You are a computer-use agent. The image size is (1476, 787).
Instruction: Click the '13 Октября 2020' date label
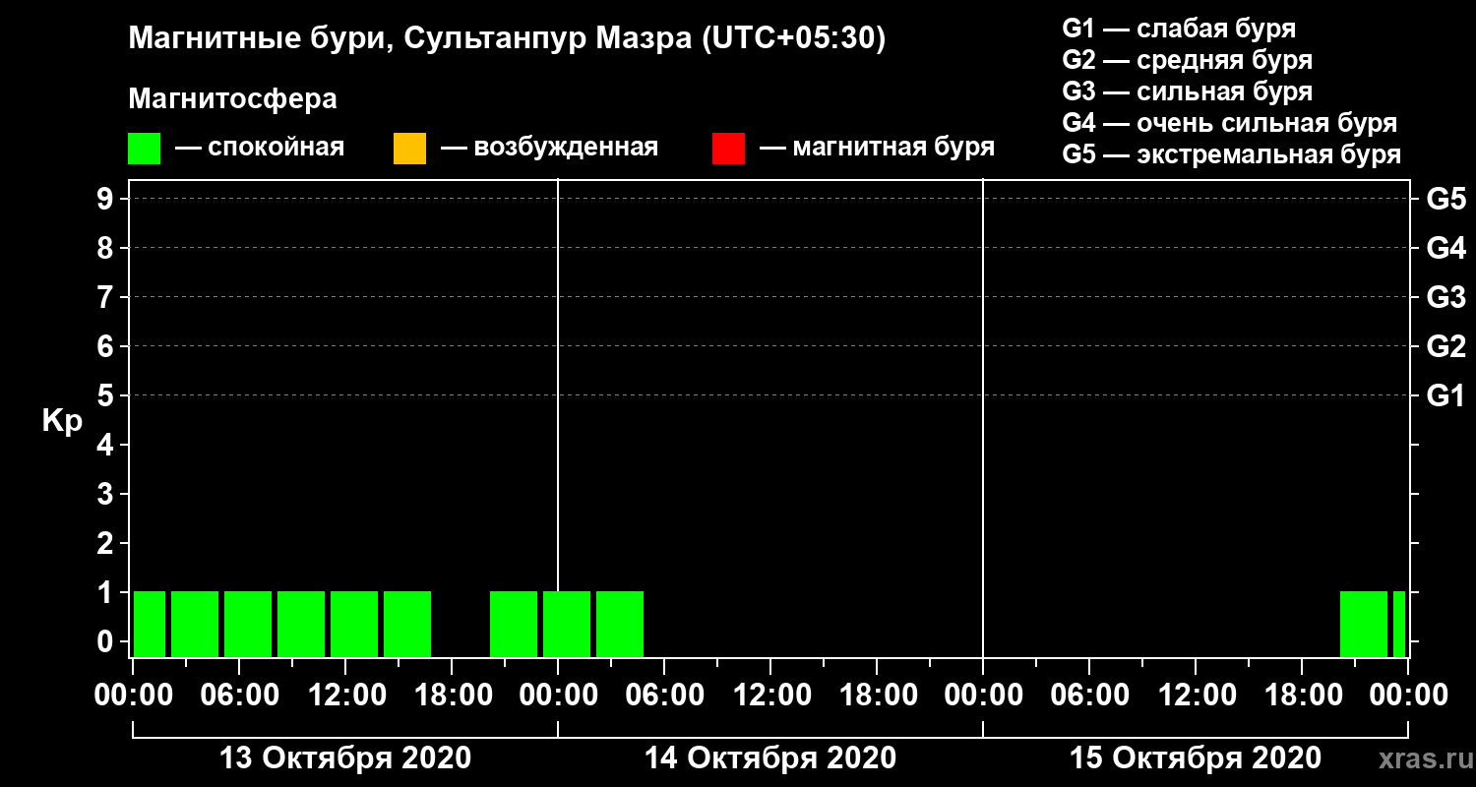coord(344,758)
